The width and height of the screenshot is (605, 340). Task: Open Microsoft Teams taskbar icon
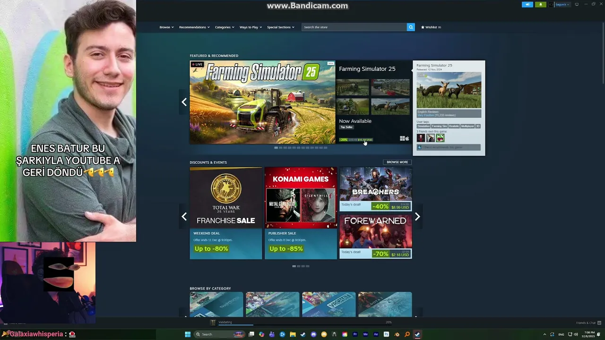point(272,334)
